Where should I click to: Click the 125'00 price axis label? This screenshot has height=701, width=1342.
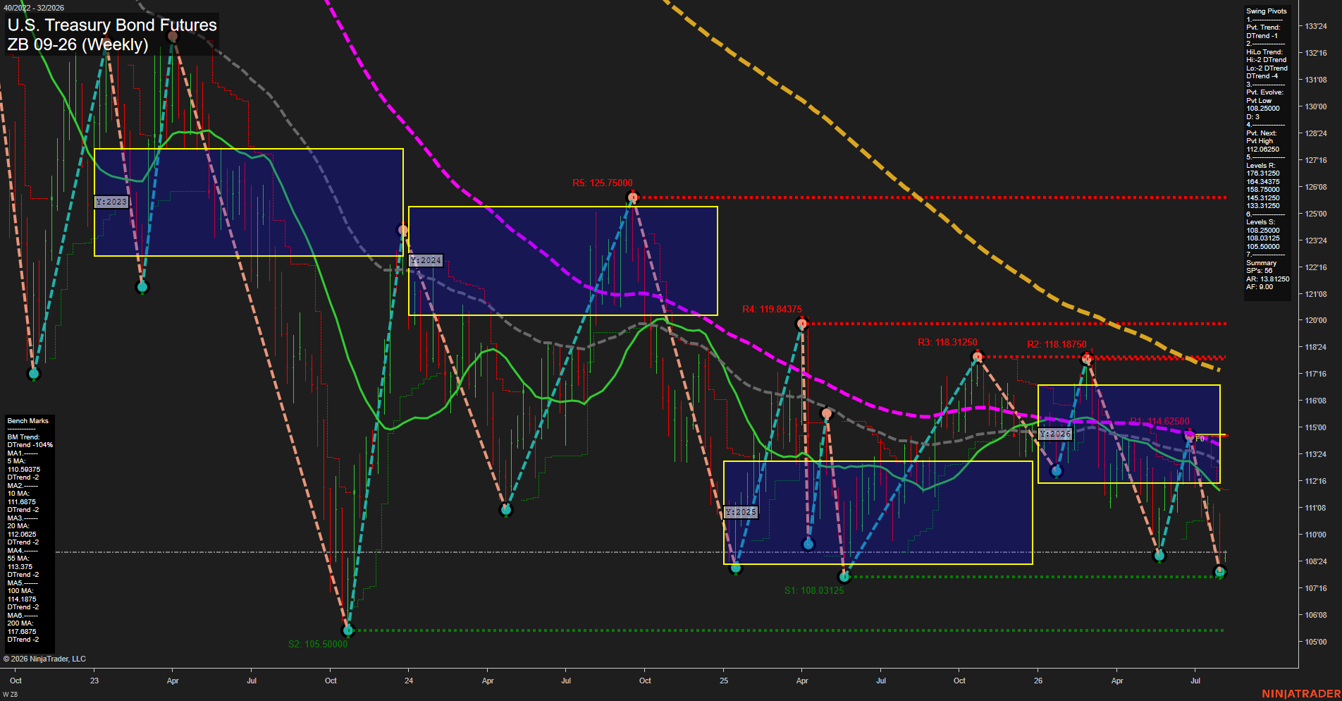coord(1316,214)
